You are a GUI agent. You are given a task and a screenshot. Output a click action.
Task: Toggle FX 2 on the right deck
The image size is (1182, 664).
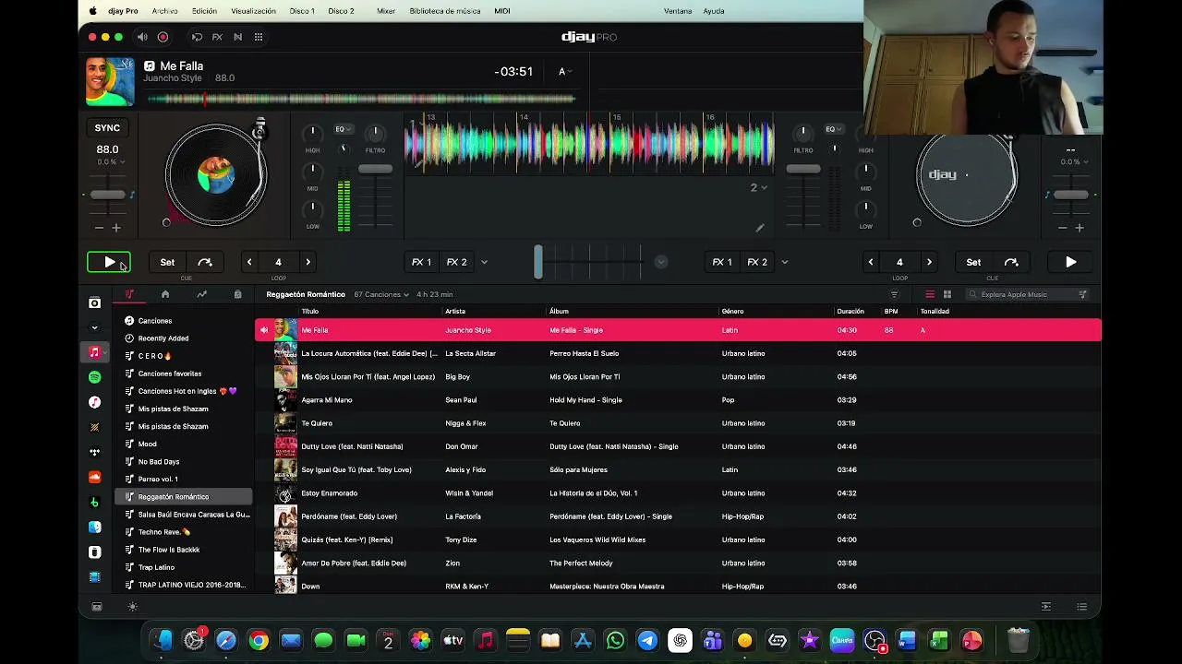(757, 262)
